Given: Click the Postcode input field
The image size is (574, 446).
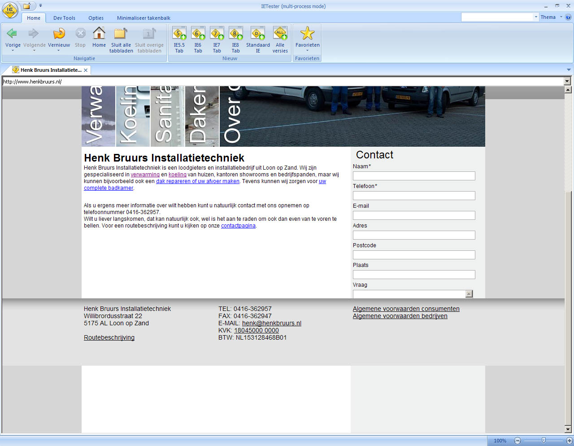Looking at the screenshot, I should click(414, 255).
